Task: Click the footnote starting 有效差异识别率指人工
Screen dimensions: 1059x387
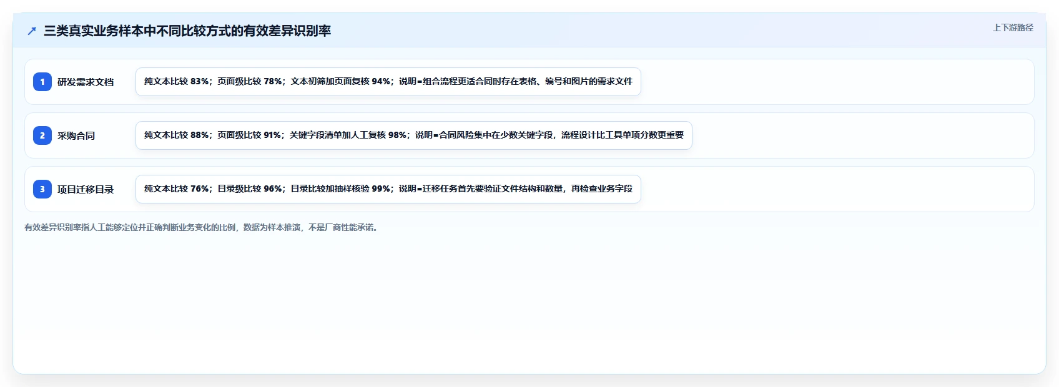Action: pos(202,227)
